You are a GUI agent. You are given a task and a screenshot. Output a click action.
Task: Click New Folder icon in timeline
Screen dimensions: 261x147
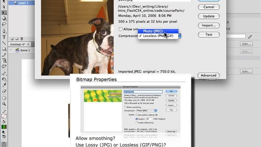click(x=17, y=39)
